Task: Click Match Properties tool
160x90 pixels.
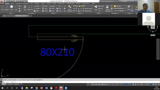Action: 108,8
